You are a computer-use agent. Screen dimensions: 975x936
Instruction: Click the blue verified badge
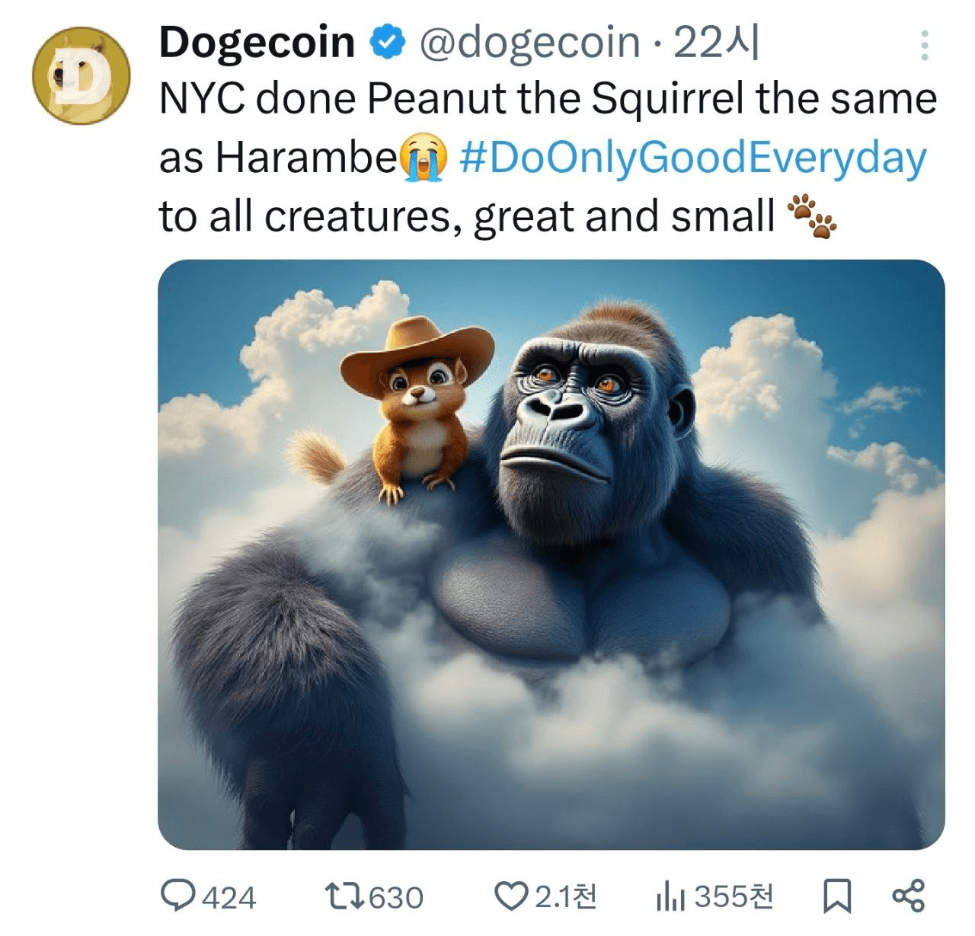point(387,42)
